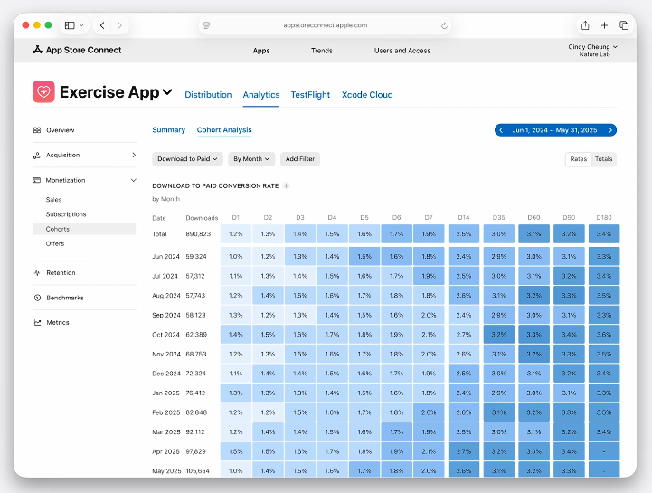Expand the Acquisition section chevron
This screenshot has height=493, width=652.
point(134,156)
